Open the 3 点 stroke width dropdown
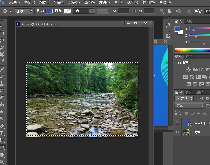 (x=92, y=11)
